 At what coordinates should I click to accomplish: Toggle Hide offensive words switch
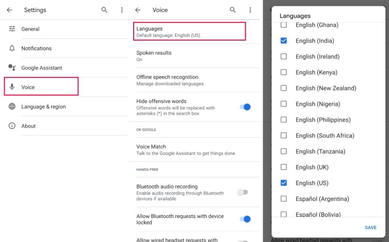pyautogui.click(x=245, y=107)
